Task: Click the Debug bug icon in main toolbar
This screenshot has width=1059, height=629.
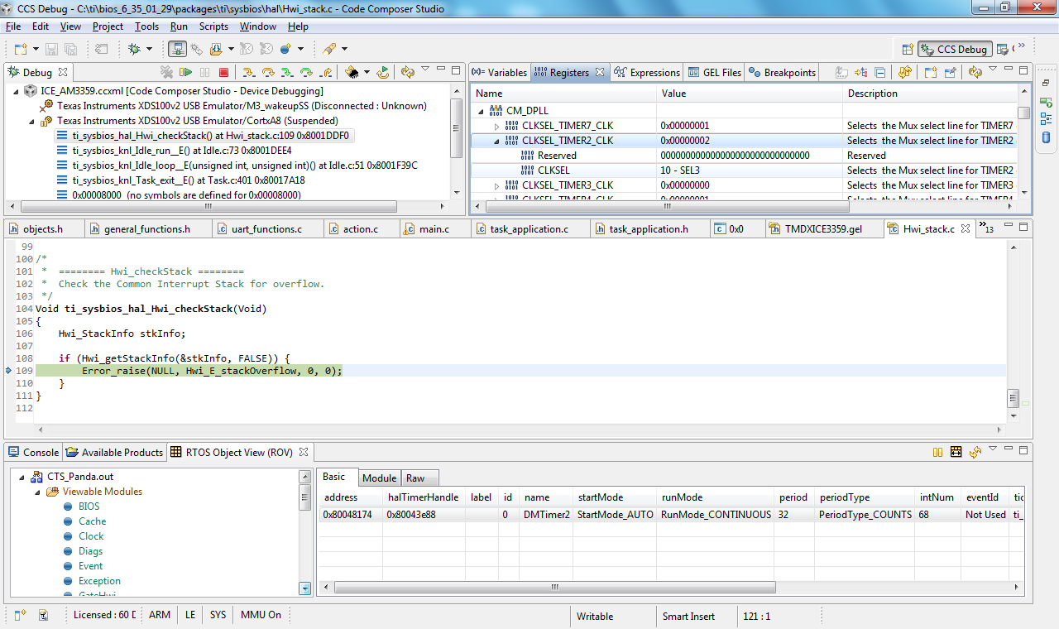Action: point(135,49)
